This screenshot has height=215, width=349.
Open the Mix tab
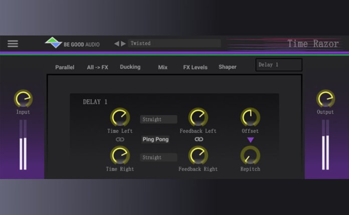(x=162, y=67)
